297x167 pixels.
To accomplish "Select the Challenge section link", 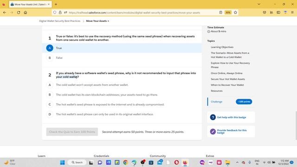I will (217, 102).
